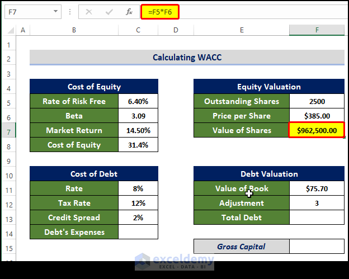Click the Cost of Equity header cell
Image resolution: width=349 pixels, height=279 pixels.
(x=94, y=87)
